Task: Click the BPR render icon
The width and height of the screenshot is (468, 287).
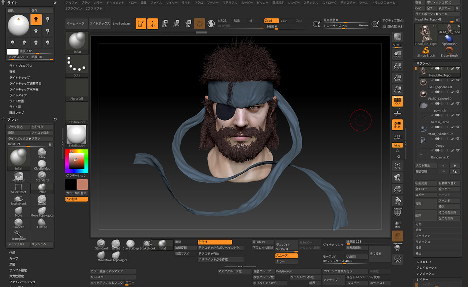Action: tap(397, 37)
